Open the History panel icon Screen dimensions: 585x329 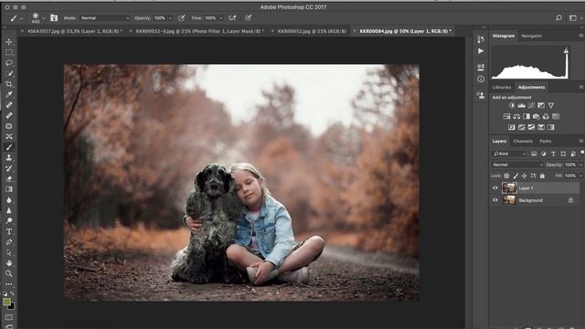tap(481, 38)
